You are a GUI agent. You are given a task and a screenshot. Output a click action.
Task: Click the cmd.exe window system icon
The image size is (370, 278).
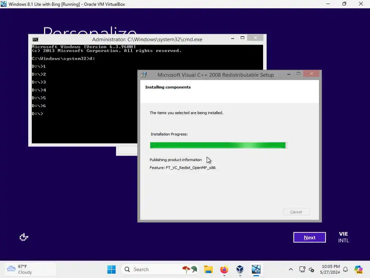tap(35, 39)
